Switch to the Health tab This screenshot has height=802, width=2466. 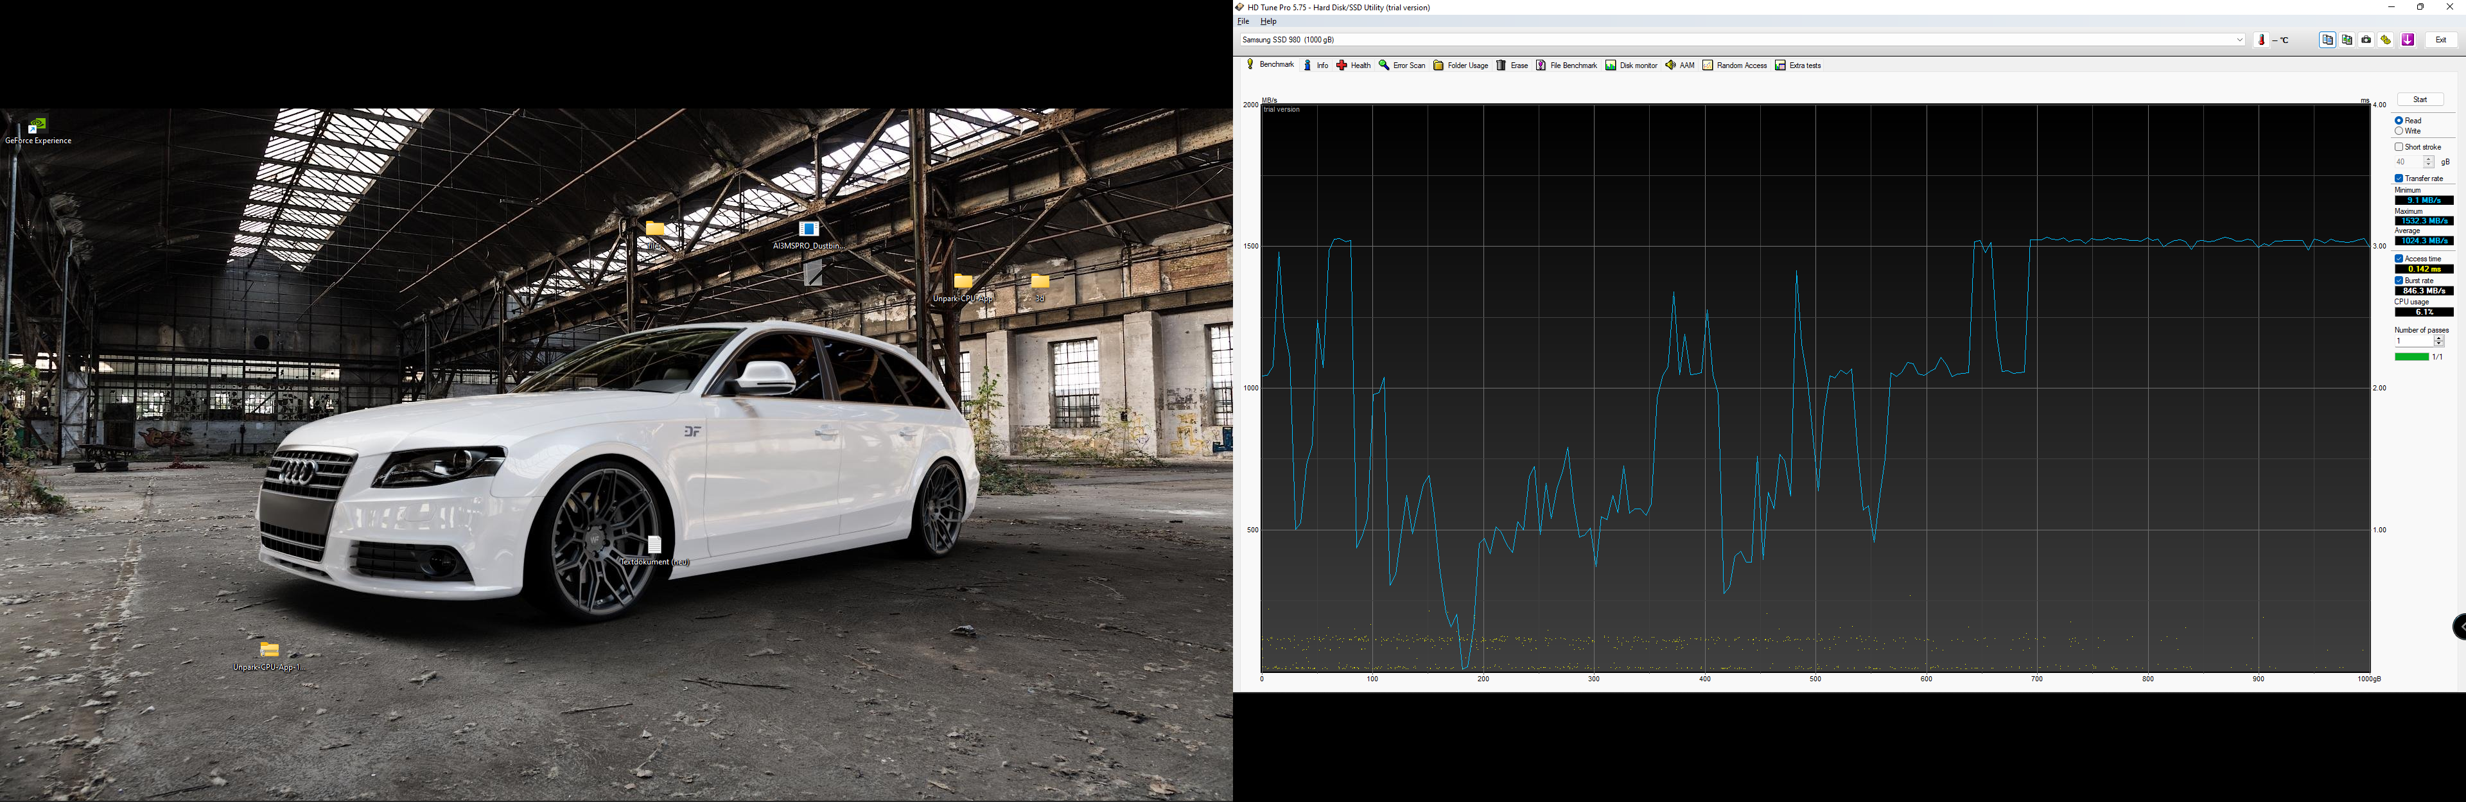coord(1354,66)
